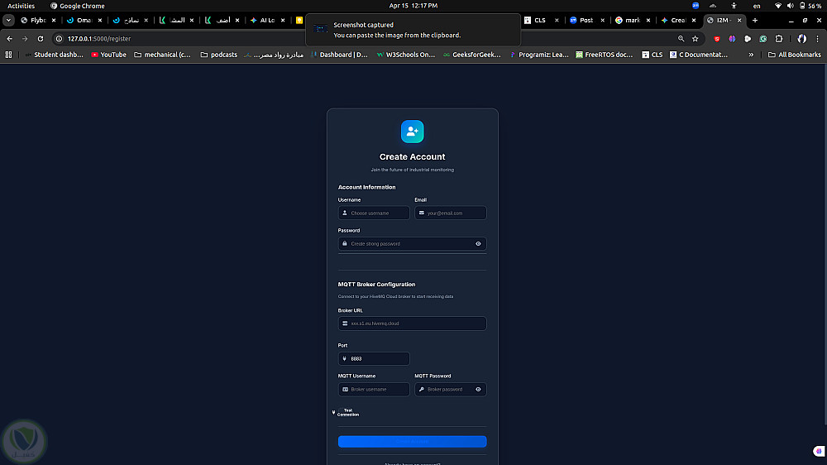Viewport: 827px width, 465px height.
Task: Toggle password visibility in Create strong password field
Action: 478,244
